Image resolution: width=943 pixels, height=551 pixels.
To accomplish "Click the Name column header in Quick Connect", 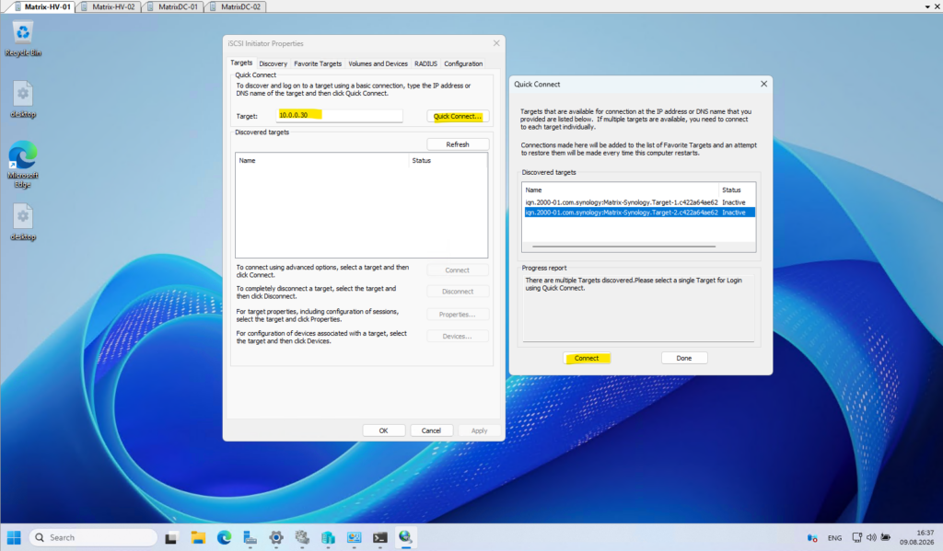I will pyautogui.click(x=620, y=189).
